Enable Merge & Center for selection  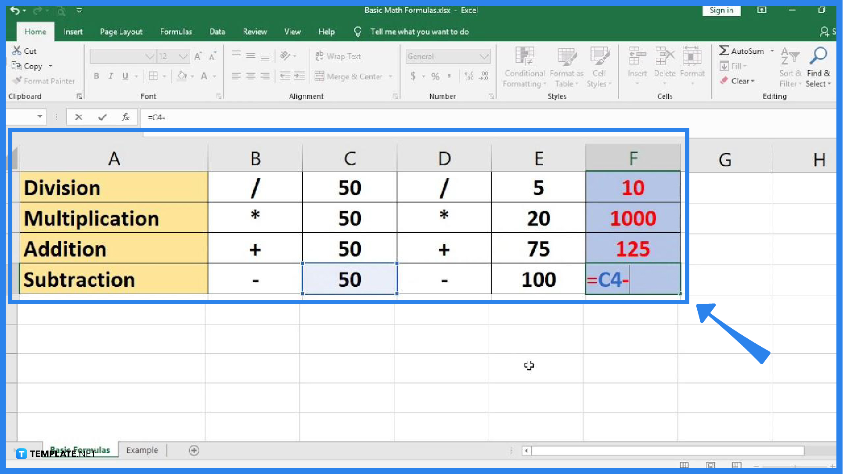click(349, 76)
